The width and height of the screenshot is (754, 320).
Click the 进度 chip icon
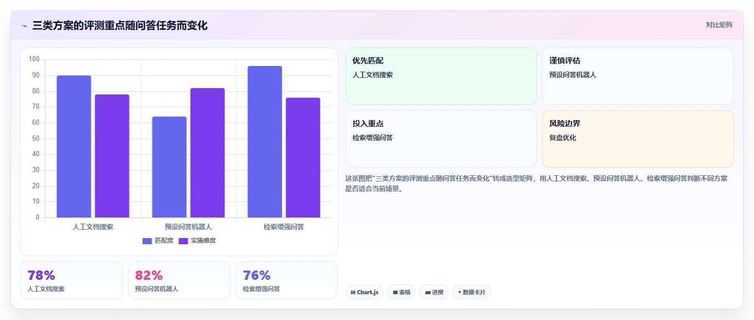point(428,292)
